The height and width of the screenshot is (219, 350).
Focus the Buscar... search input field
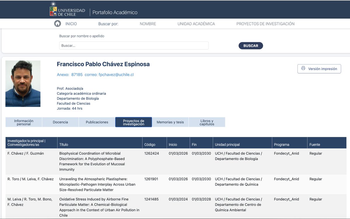point(134,46)
